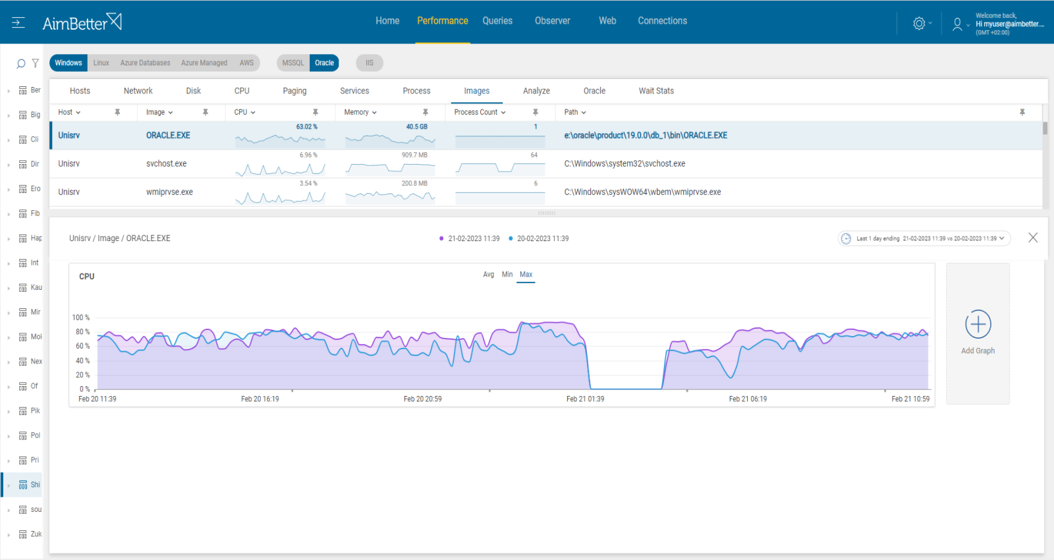Switch platform filter to Linux
Screen dimensions: 1054x560
101,63
